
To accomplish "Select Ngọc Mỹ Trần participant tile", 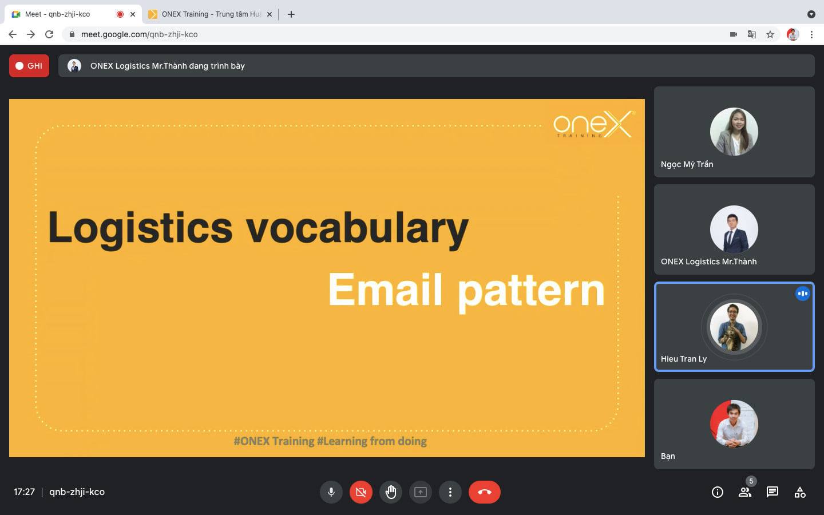I will [734, 132].
